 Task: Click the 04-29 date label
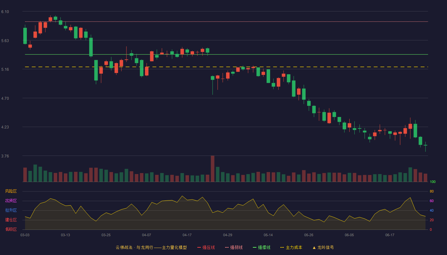pyautogui.click(x=228, y=235)
